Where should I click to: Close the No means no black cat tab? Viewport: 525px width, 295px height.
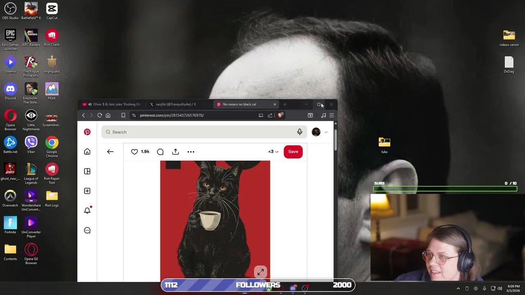click(x=275, y=104)
